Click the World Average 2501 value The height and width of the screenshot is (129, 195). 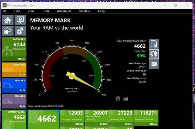tap(142, 67)
